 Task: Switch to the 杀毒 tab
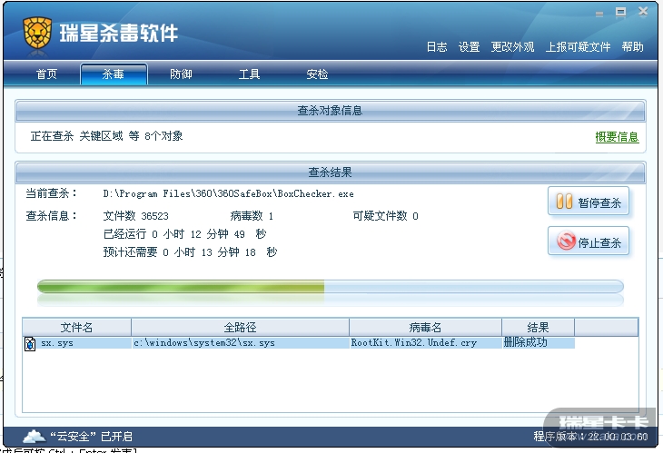pos(114,74)
